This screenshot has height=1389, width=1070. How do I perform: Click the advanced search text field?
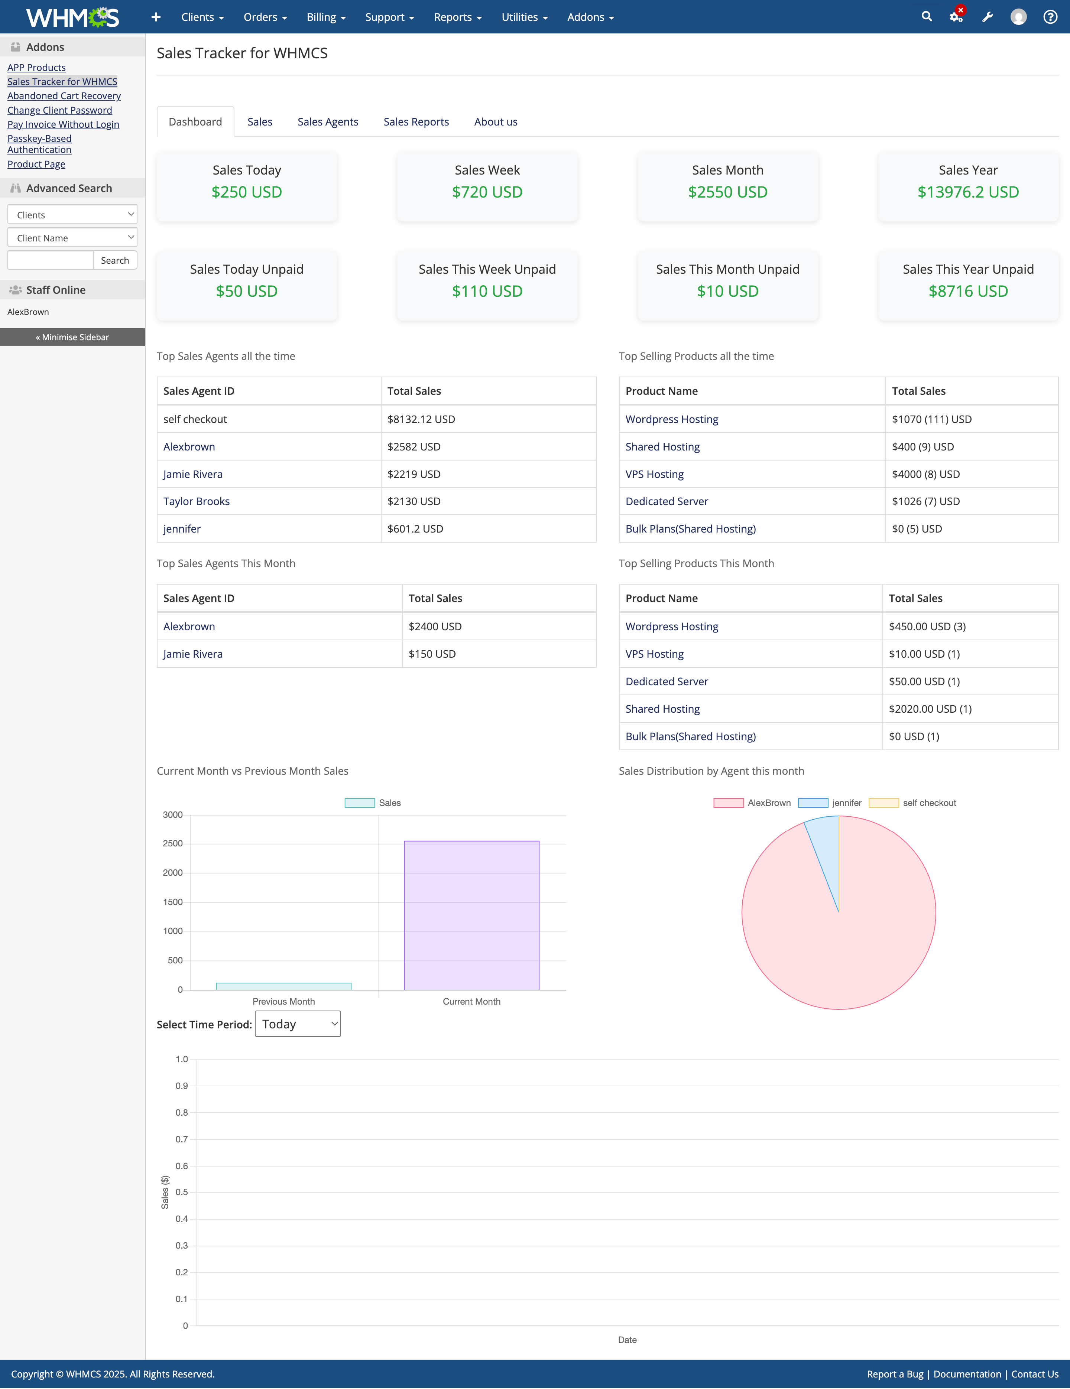click(x=50, y=260)
